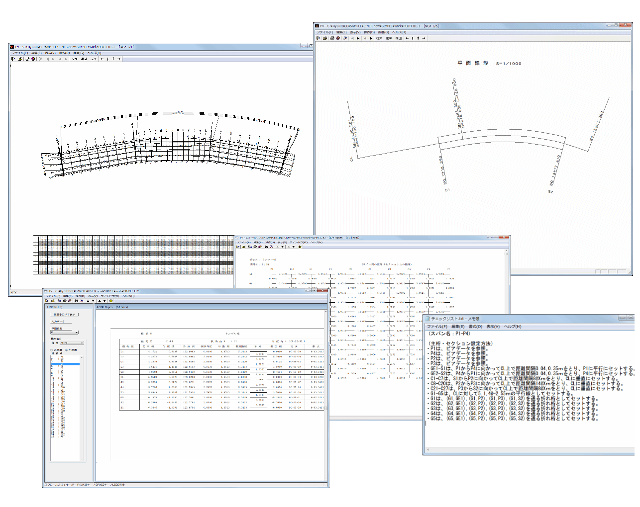
Task: Open the 平面線形 dropdown list
Action: pyautogui.click(x=76, y=333)
